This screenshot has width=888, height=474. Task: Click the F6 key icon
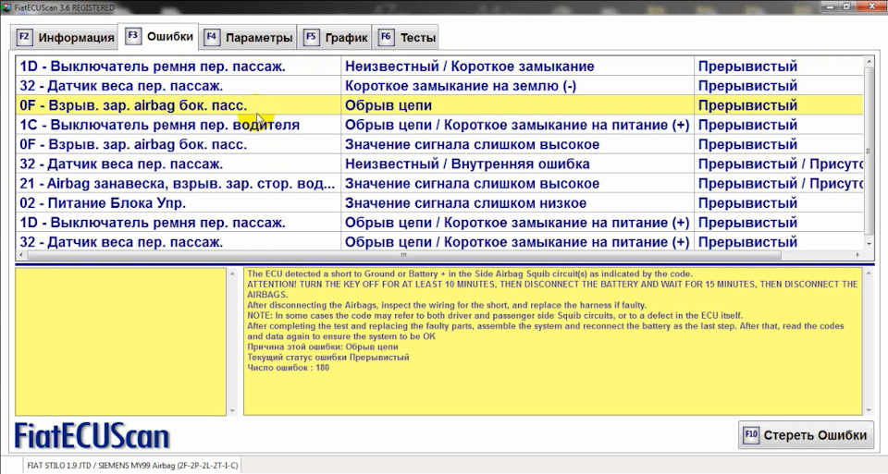386,37
